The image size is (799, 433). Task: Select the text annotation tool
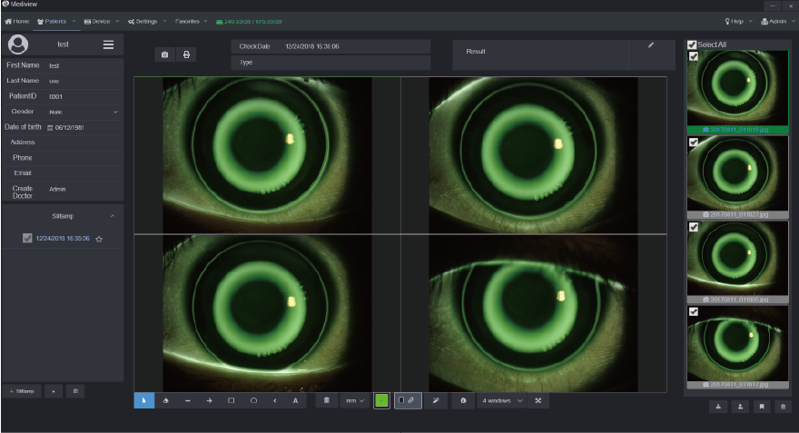296,400
